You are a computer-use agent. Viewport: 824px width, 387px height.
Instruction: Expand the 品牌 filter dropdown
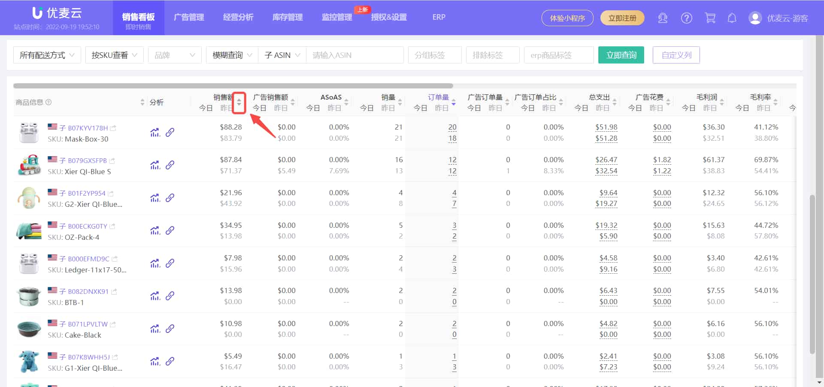[174, 55]
